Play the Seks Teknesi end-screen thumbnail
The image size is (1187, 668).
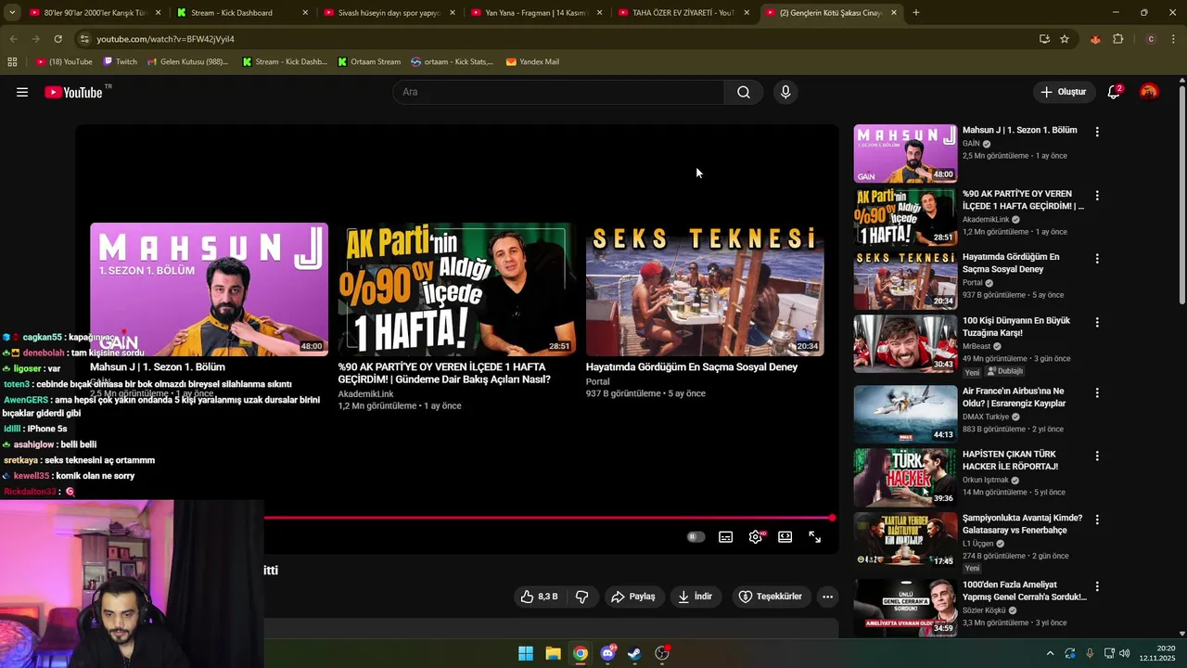tap(705, 289)
